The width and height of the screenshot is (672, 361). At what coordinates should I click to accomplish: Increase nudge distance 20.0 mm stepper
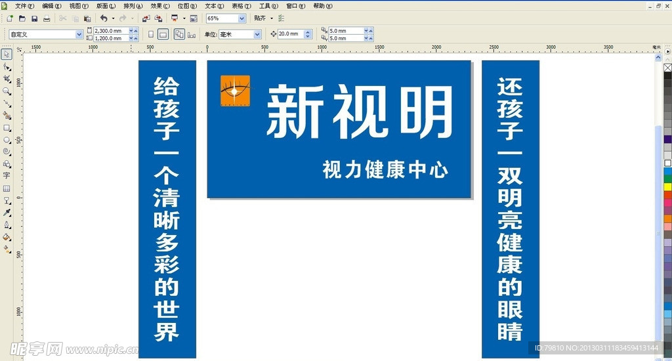[x=308, y=32]
